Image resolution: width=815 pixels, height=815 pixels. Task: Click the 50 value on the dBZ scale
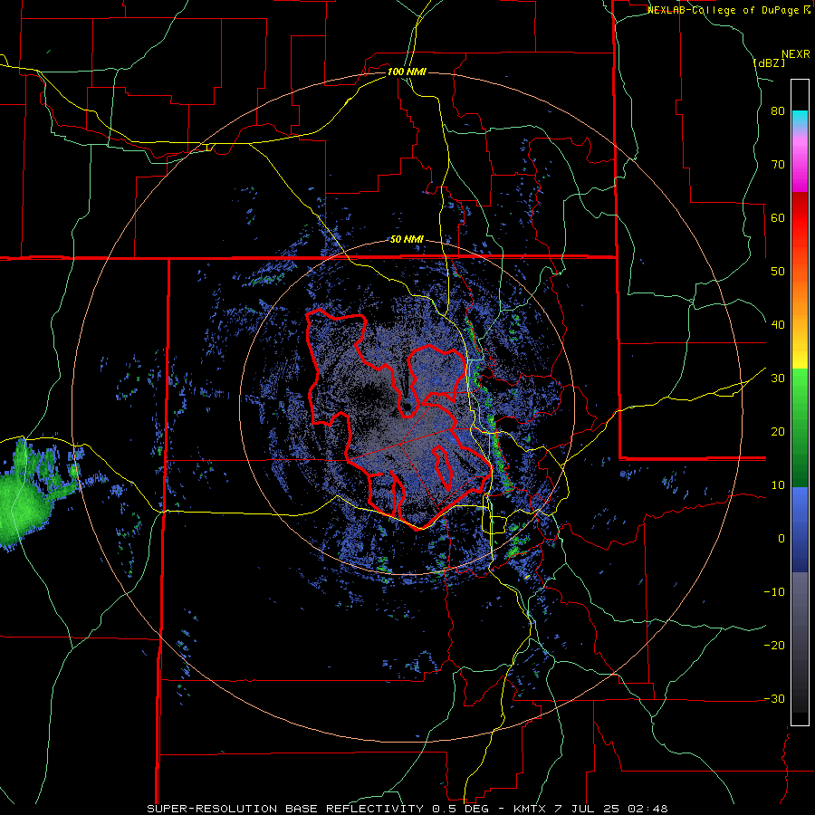click(x=778, y=272)
